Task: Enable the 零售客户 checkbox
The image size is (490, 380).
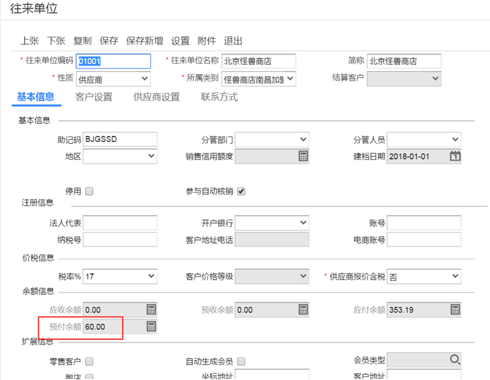Action: point(89,361)
